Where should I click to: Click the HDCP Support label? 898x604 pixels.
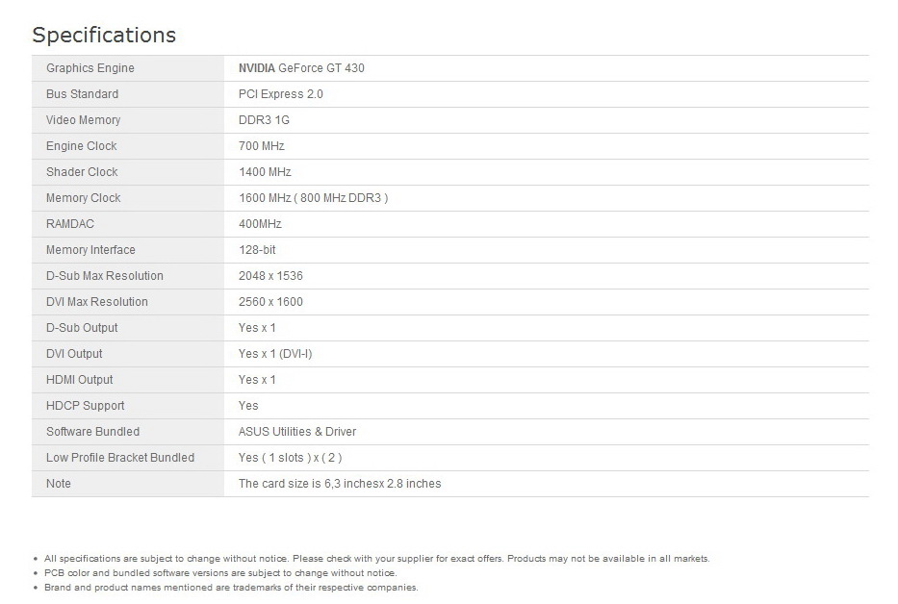pos(86,406)
